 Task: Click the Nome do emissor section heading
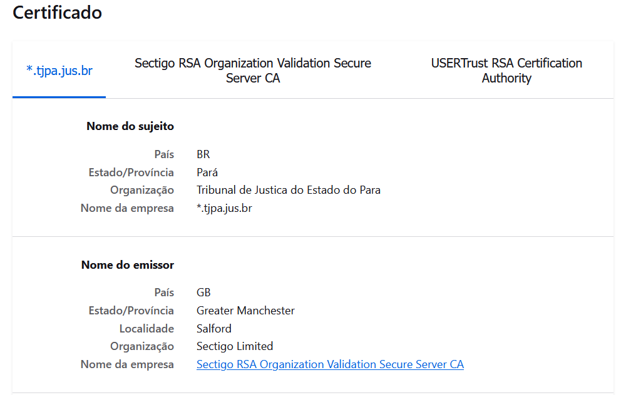click(x=128, y=265)
